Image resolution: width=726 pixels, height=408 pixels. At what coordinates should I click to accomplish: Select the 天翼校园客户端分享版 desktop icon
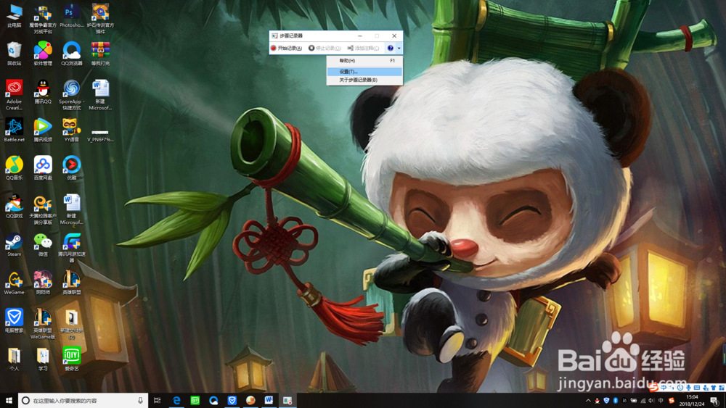(x=43, y=209)
